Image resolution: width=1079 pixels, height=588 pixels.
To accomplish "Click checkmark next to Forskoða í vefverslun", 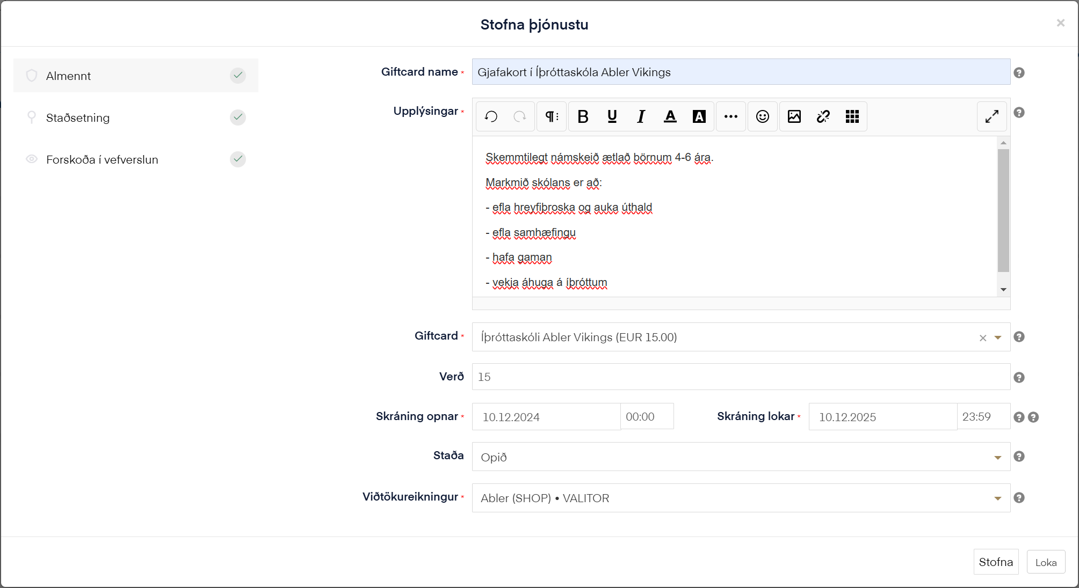I will tap(238, 159).
